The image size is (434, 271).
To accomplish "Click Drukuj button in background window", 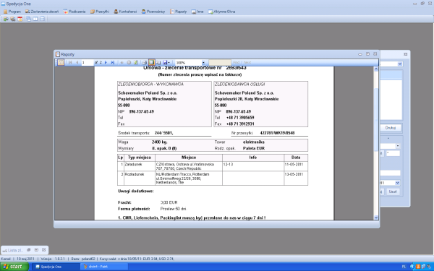I will pyautogui.click(x=391, y=128).
